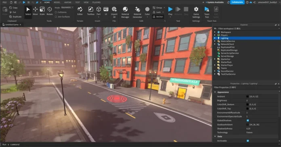Expand the StarterPlayer tree node

[215, 65]
